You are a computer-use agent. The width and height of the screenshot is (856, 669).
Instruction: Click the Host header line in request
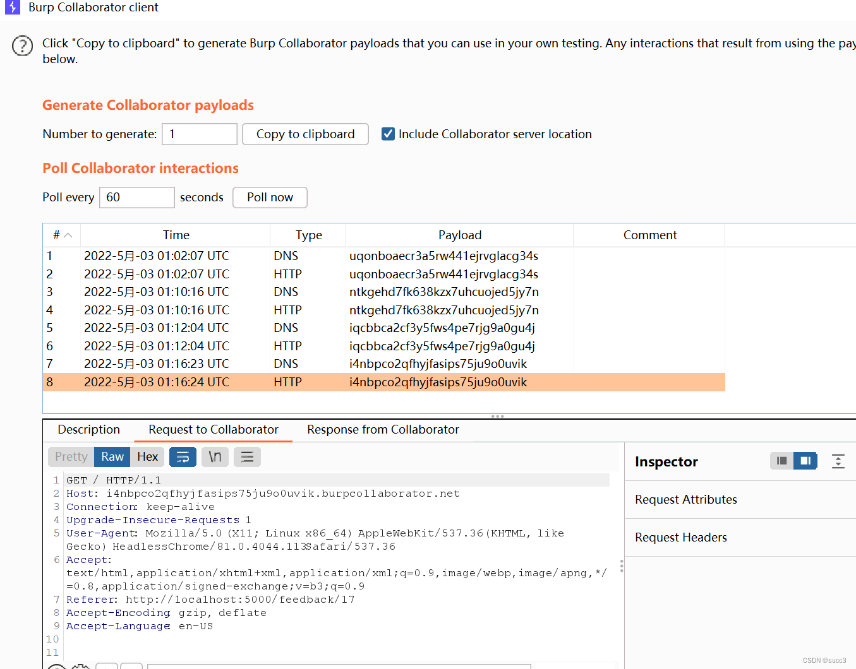pos(263,494)
